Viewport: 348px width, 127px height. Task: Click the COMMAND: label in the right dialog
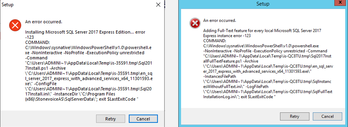click(x=214, y=40)
